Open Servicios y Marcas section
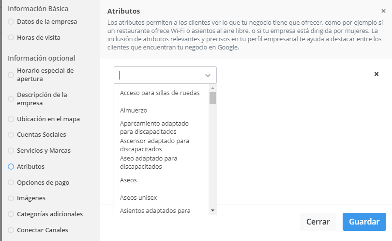 pos(44,150)
